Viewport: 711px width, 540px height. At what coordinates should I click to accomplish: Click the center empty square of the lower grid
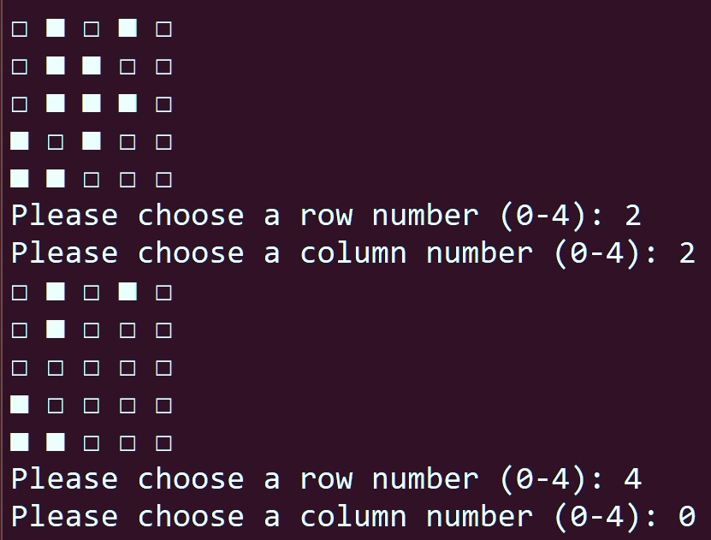(92, 368)
